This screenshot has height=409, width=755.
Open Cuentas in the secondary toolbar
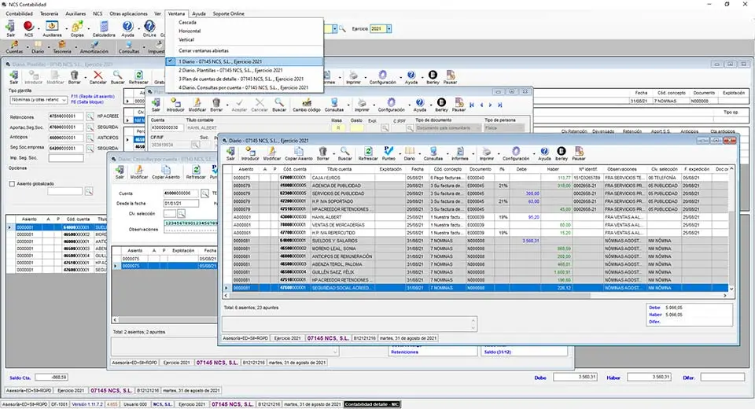tap(14, 47)
